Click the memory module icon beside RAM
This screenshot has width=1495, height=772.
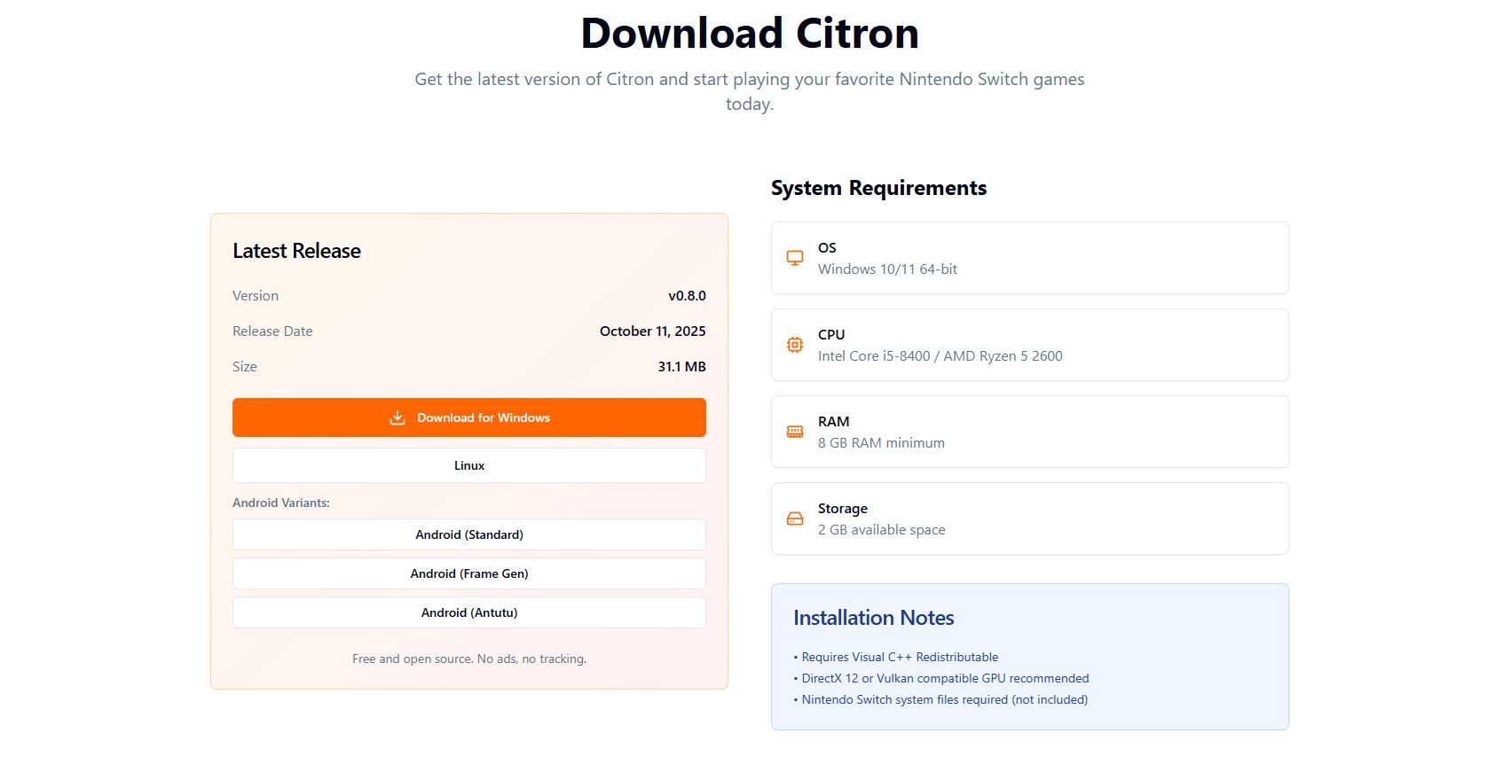tap(795, 432)
